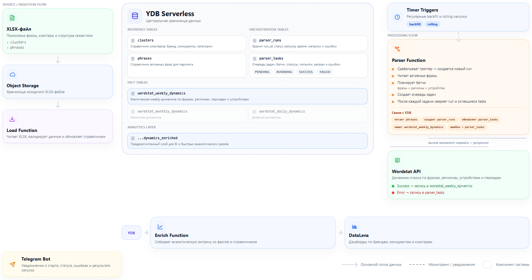Open the clusters reference table card

point(187,43)
